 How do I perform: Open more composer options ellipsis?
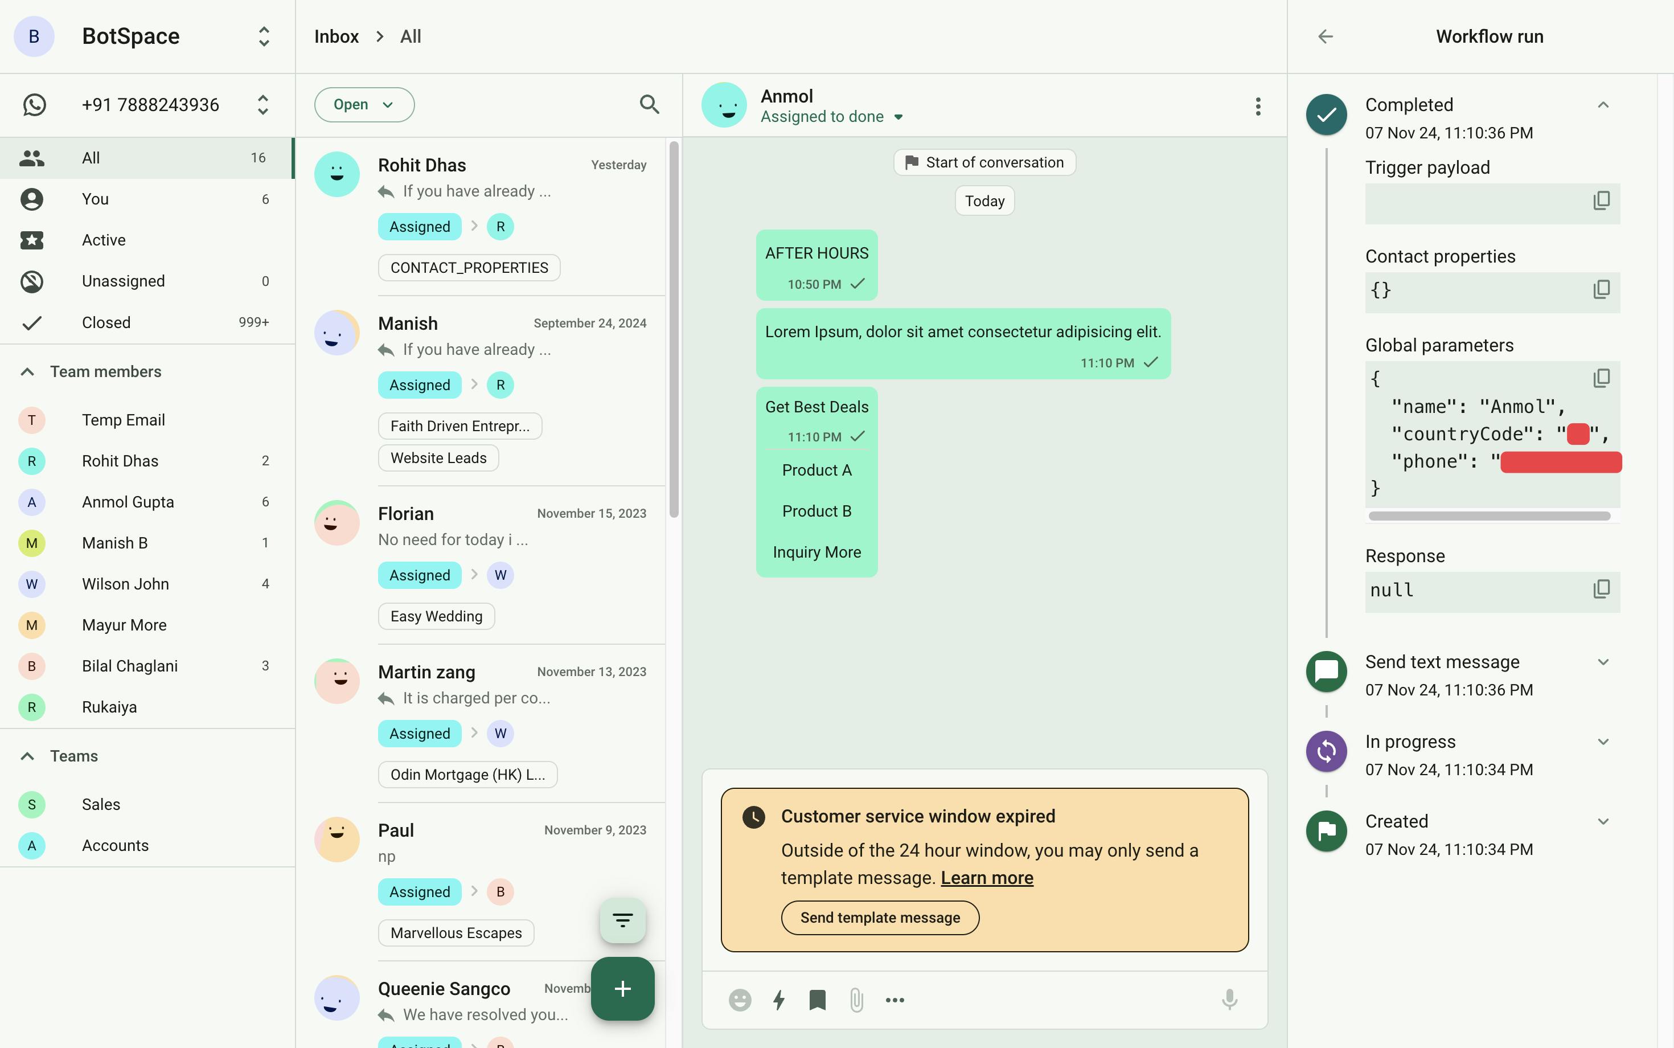[895, 1000]
